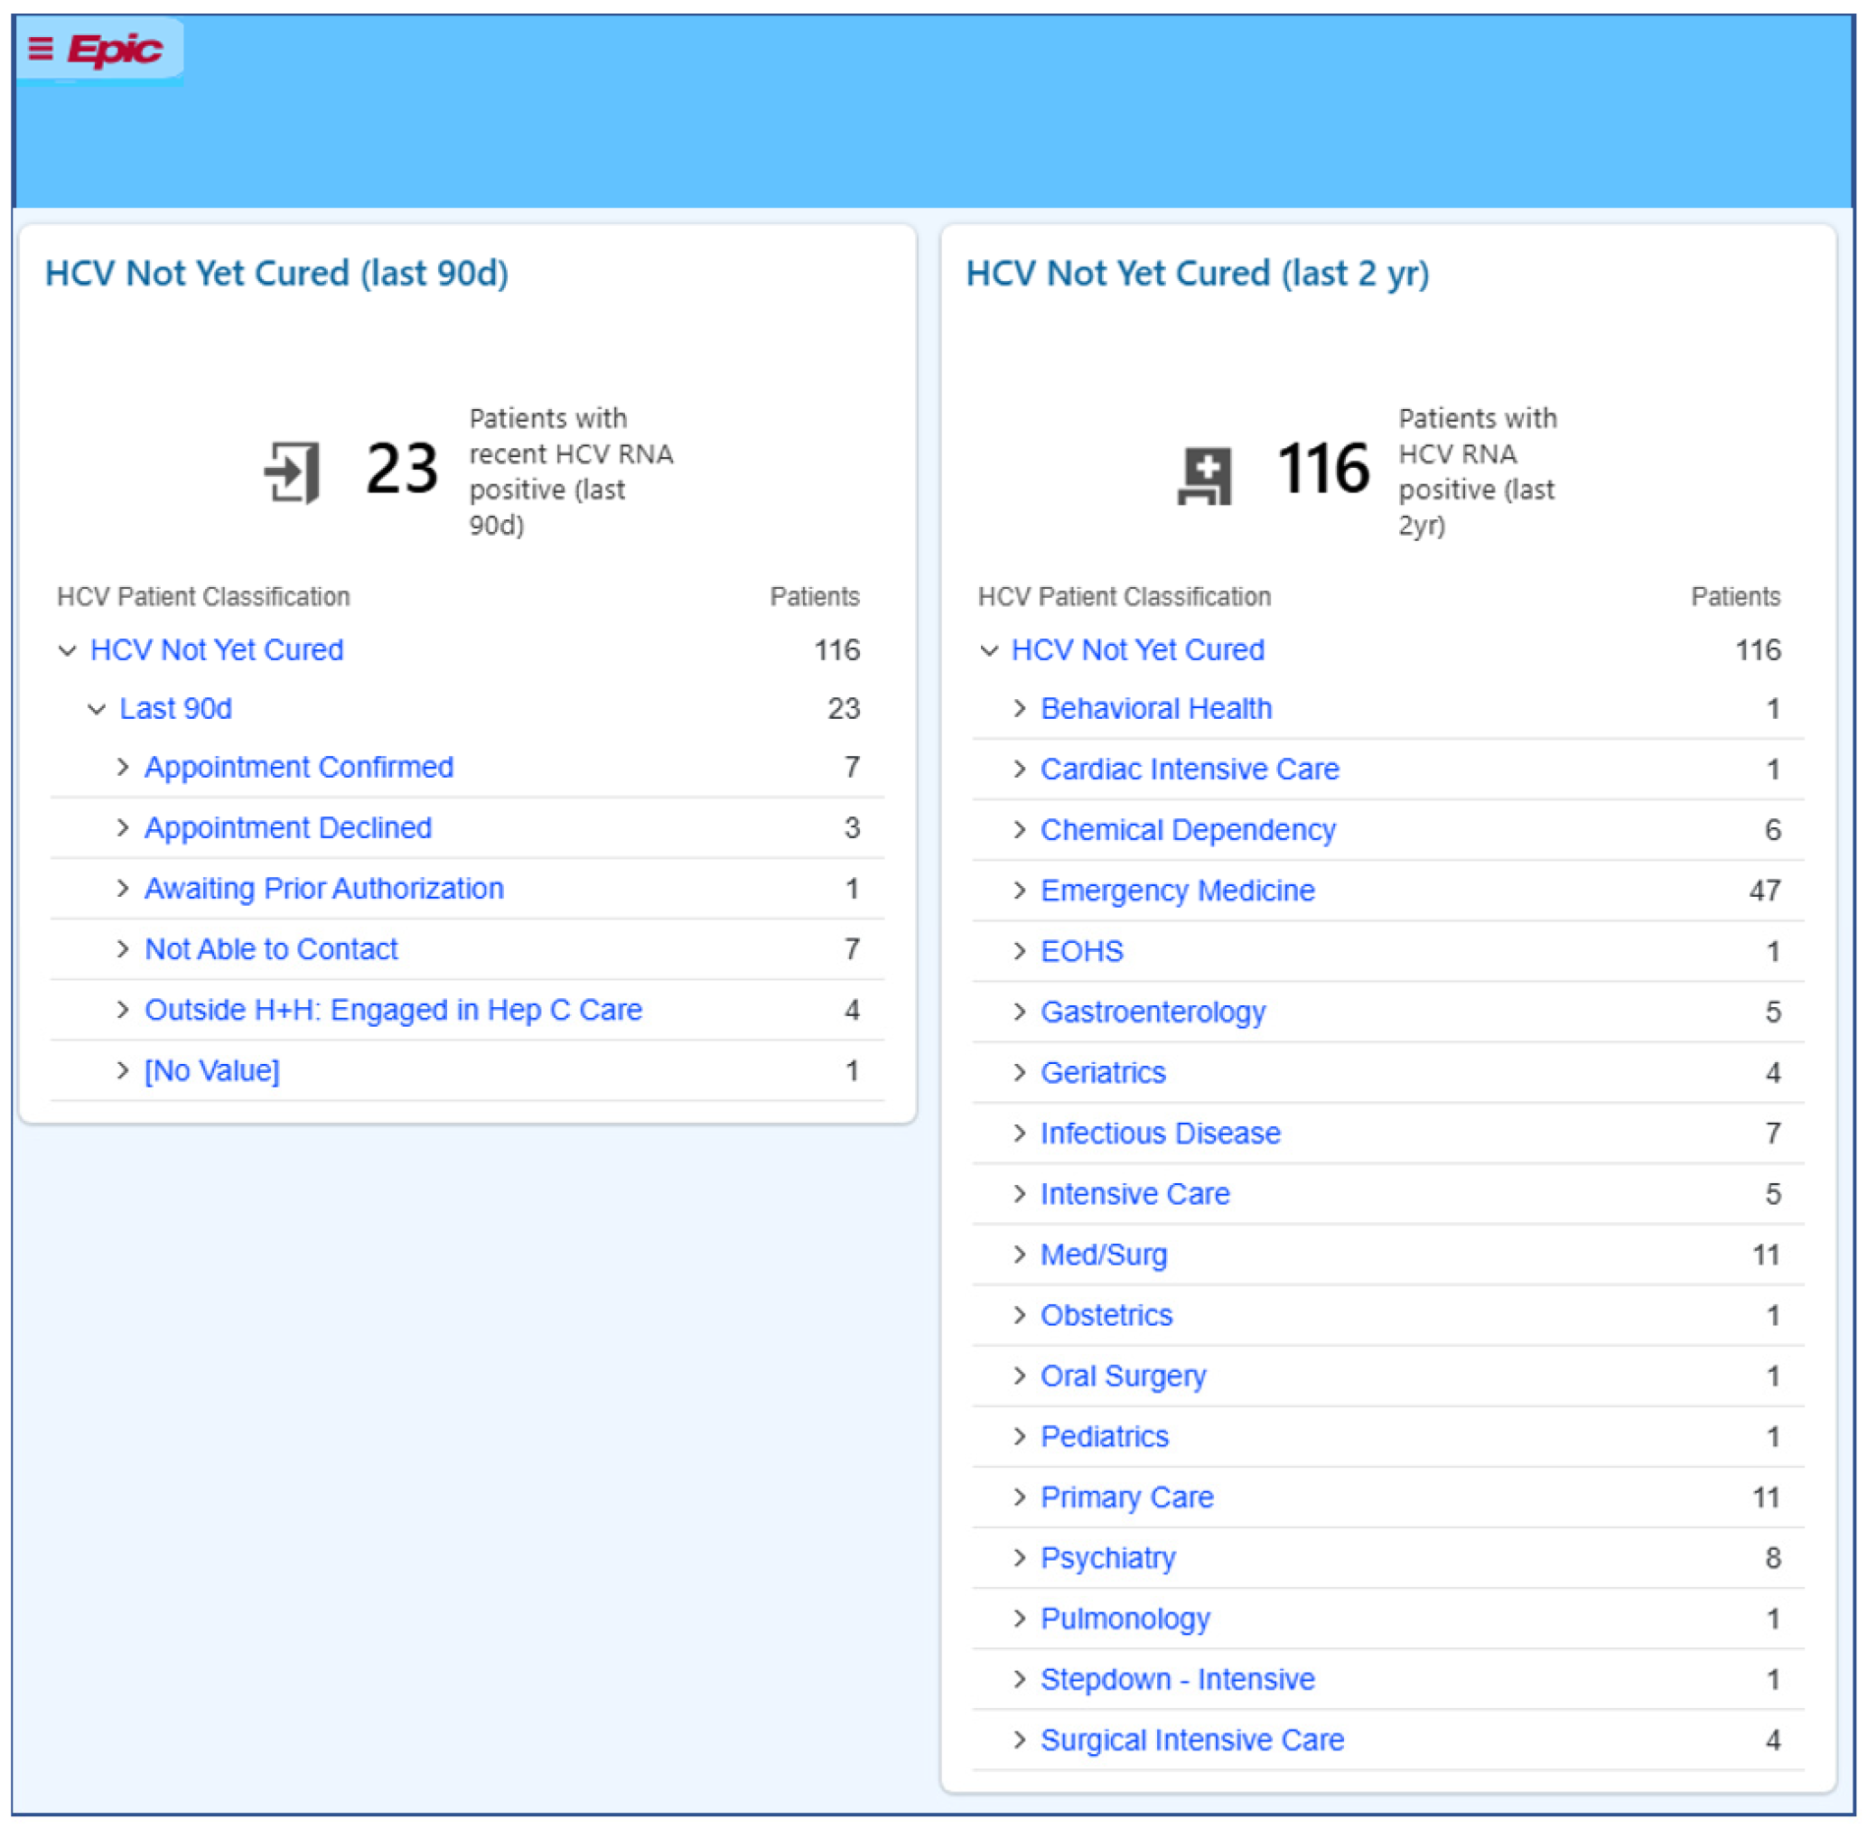Collapse the Last 90d tree node

(x=97, y=710)
